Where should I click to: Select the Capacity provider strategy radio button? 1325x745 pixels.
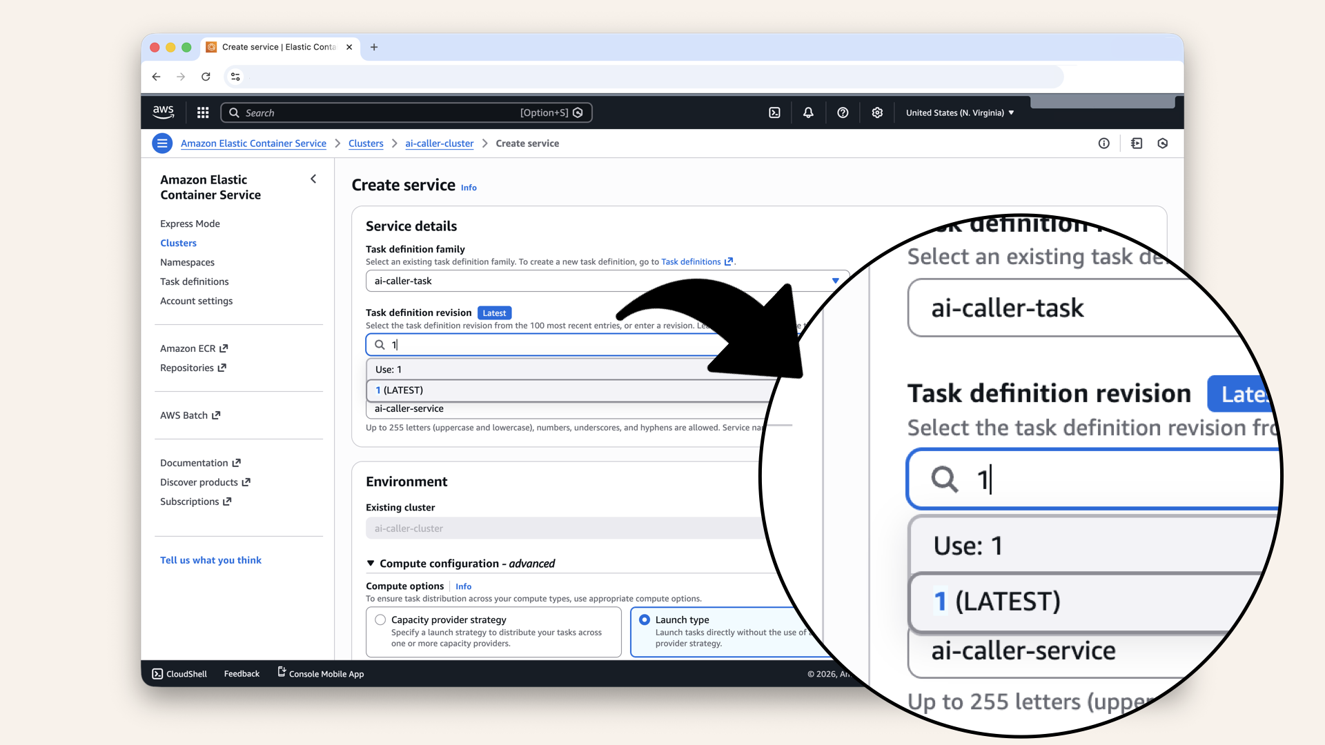click(x=380, y=619)
